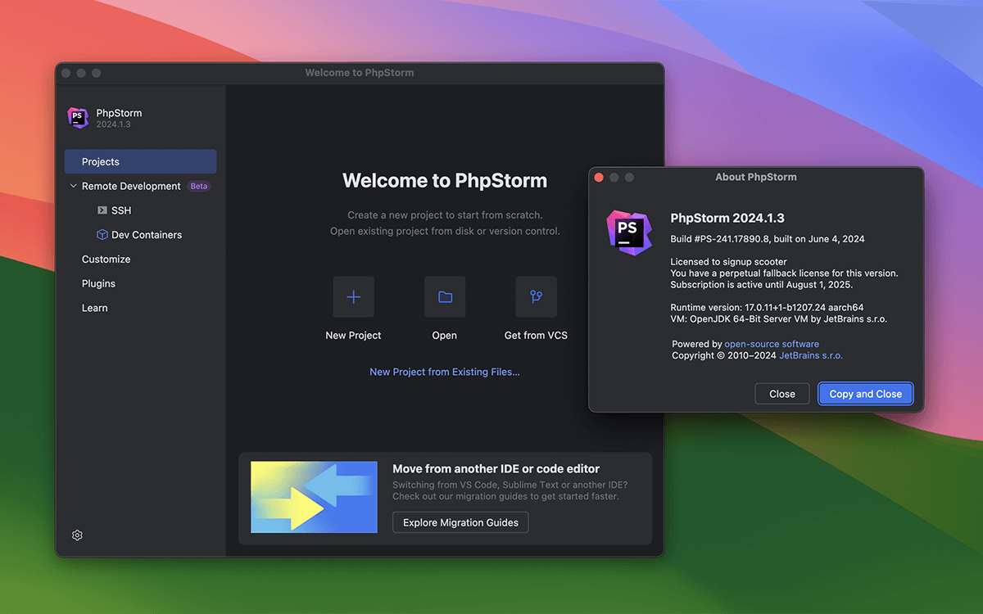
Task: Click the Runtime version line
Action: pos(767,307)
